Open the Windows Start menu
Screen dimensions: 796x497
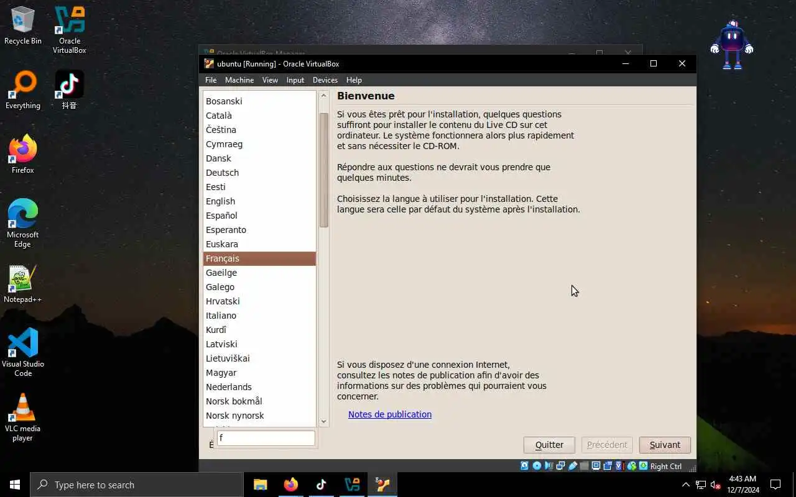tap(15, 485)
